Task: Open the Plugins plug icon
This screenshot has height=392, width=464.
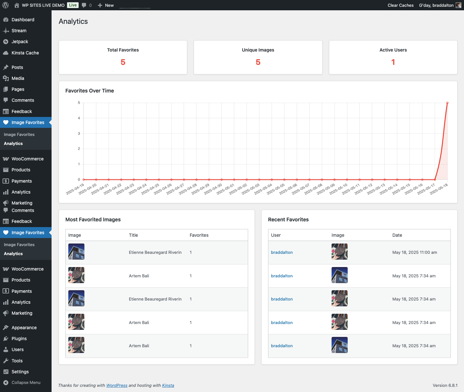Action: [6, 339]
